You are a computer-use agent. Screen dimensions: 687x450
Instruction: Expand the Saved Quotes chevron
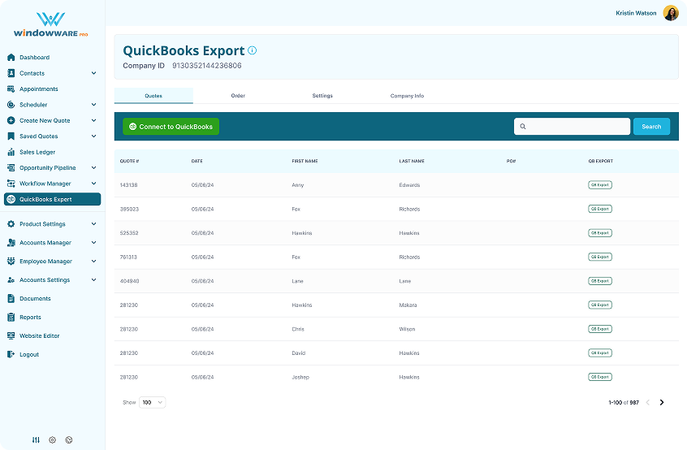pos(93,136)
